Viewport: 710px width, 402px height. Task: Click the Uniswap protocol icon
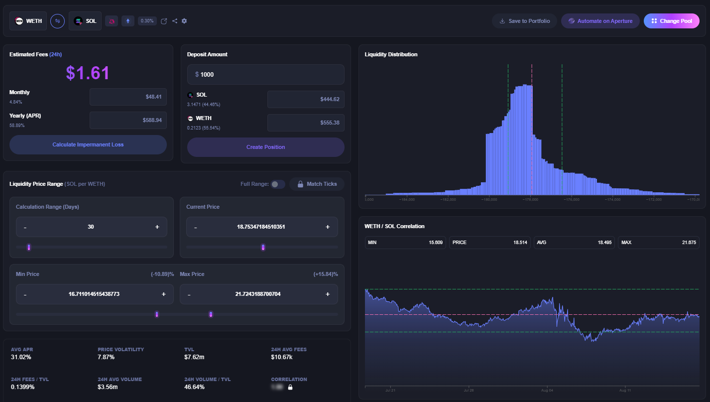pos(112,21)
